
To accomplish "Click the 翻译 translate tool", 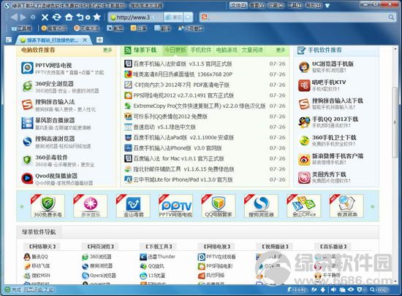I will click(162, 28).
